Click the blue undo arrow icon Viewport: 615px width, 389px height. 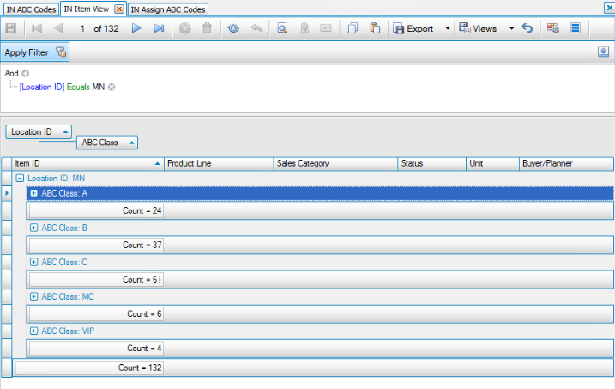528,28
